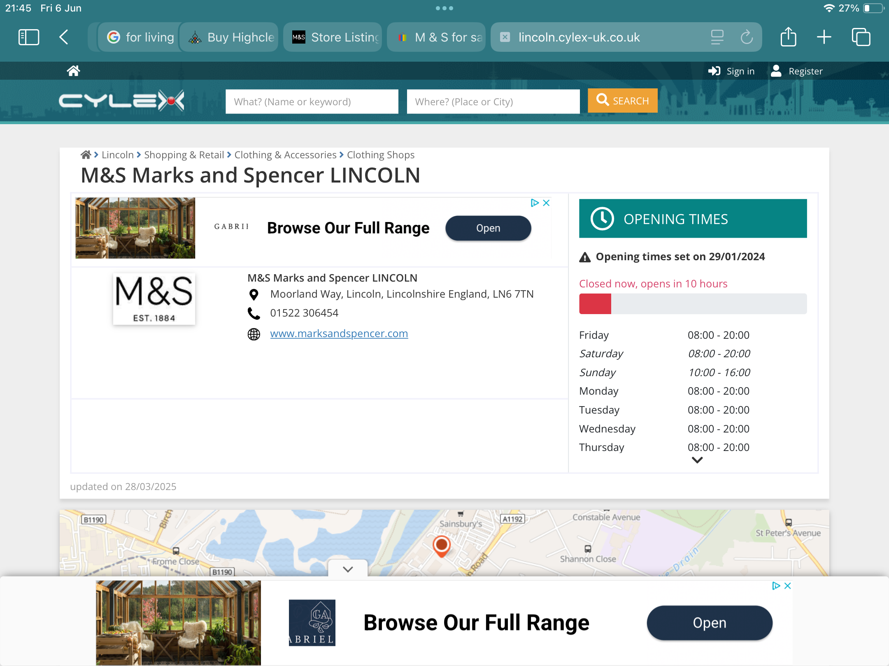Show the tab overview icon
This screenshot has height=666, width=889.
(x=861, y=37)
